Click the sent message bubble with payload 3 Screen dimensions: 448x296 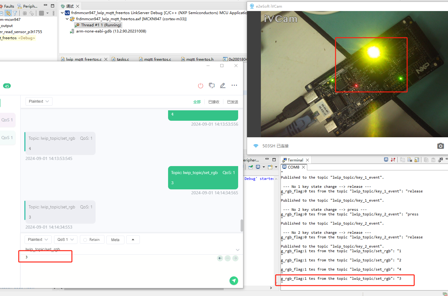[x=203, y=178]
